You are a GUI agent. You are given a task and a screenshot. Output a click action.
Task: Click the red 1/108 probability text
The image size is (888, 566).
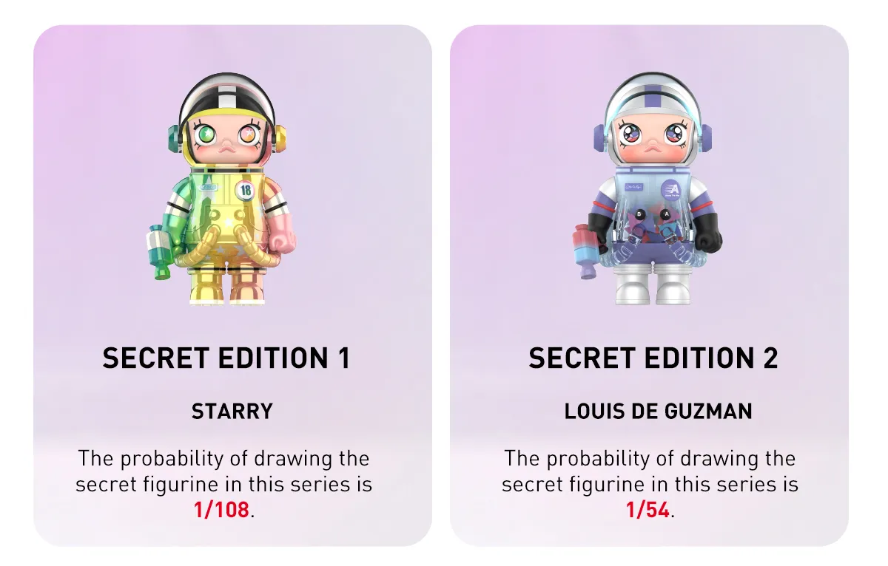pyautogui.click(x=222, y=511)
